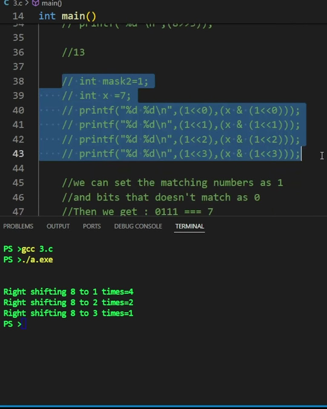Open the OUTPUT panel tab
Screen dimensions: 327x409
(58, 226)
